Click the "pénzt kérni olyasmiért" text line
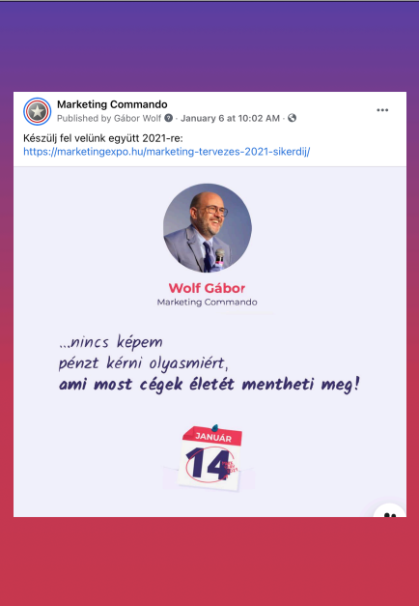Screen dimensions: 419x606 click(143, 363)
